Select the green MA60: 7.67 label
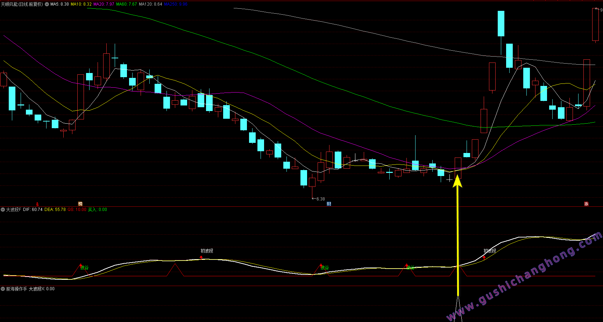This screenshot has height=322, width=603. [x=127, y=4]
